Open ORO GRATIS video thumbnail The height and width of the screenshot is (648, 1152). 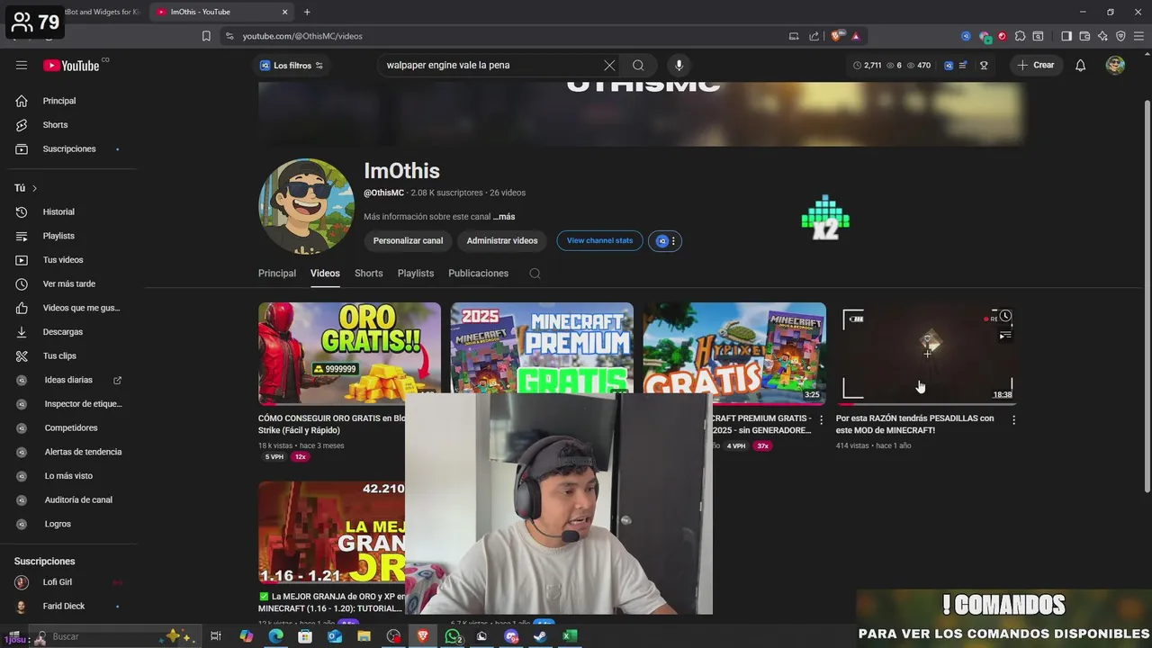pyautogui.click(x=349, y=354)
